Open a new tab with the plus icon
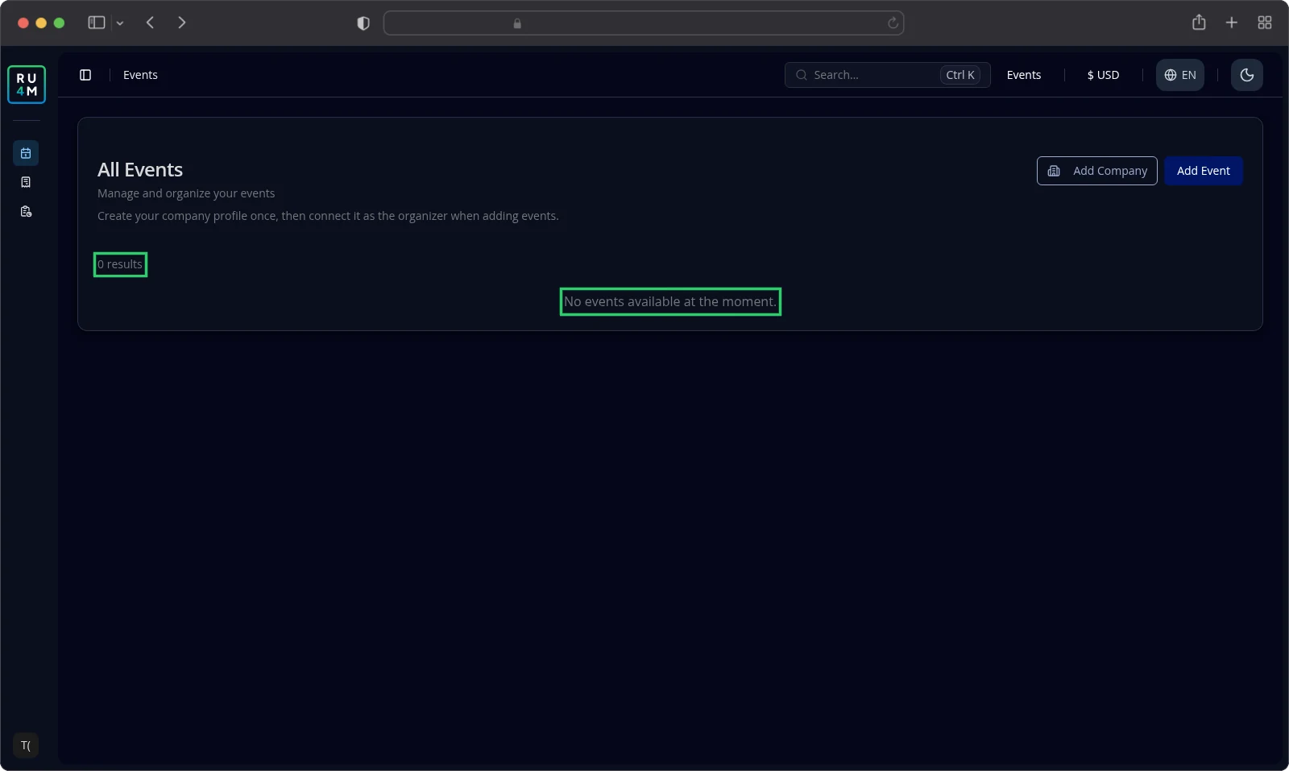The image size is (1289, 771). [1232, 23]
